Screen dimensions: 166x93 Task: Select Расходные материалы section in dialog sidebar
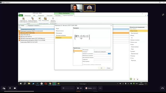point(64,35)
